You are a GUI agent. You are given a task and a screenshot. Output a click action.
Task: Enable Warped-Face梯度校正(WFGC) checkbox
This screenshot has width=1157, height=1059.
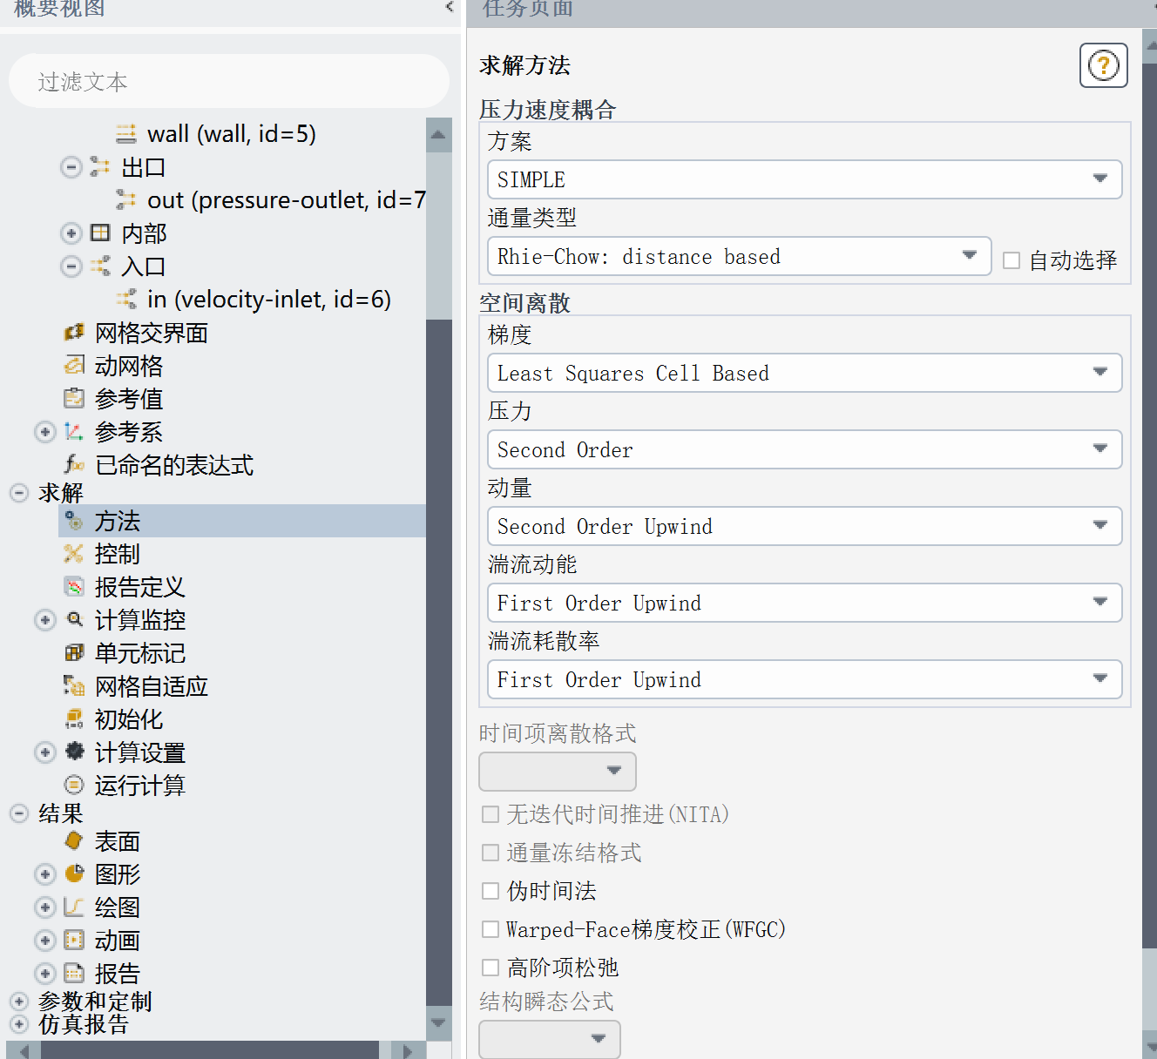click(x=491, y=929)
